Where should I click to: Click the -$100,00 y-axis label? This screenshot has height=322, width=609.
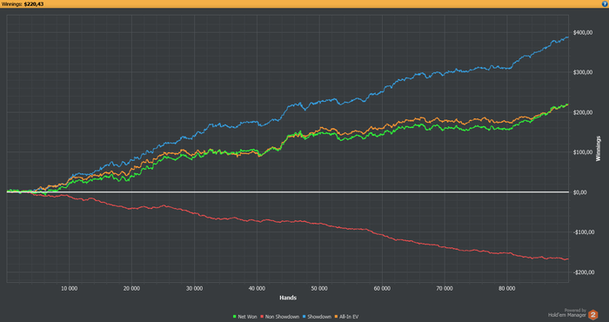point(584,231)
